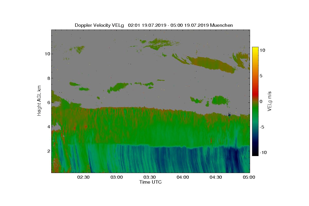309x206 pixels.
Task: Click the colorbar tick label 5
Action: [261, 76]
